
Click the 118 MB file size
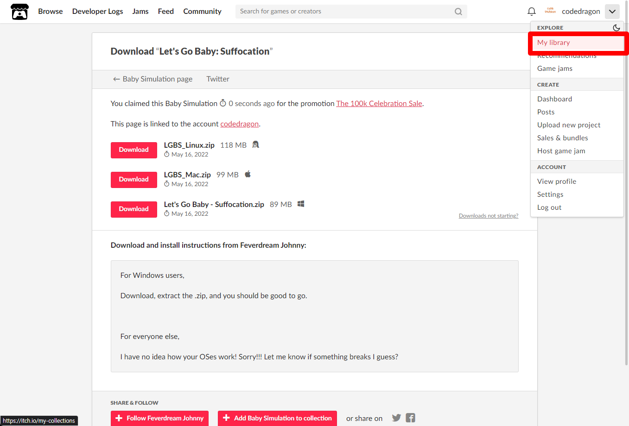[233, 145]
